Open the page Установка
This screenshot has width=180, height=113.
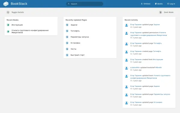pyautogui.click(x=75, y=43)
